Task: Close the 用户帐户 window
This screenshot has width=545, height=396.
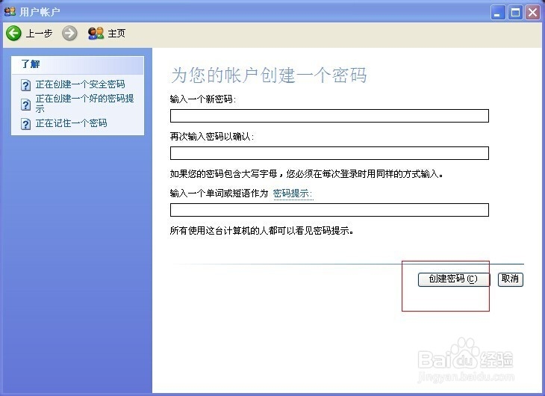Action: pyautogui.click(x=532, y=13)
